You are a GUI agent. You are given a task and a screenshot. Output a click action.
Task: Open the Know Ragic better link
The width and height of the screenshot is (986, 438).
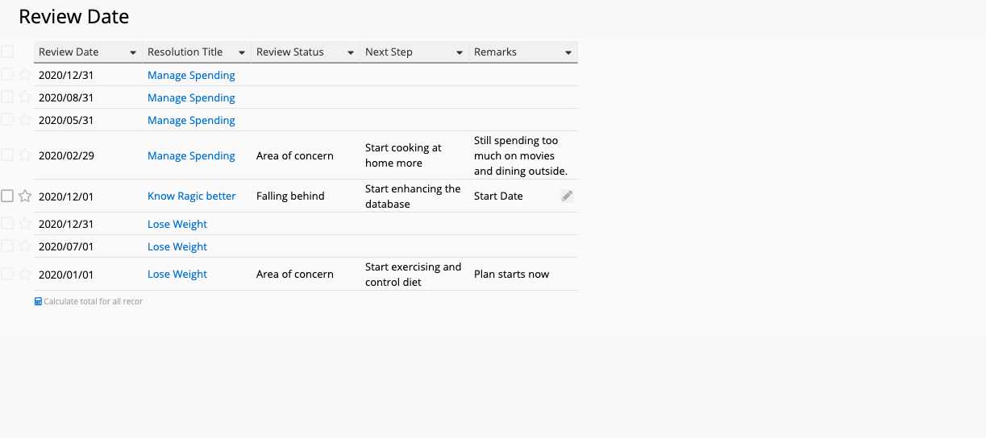click(192, 196)
